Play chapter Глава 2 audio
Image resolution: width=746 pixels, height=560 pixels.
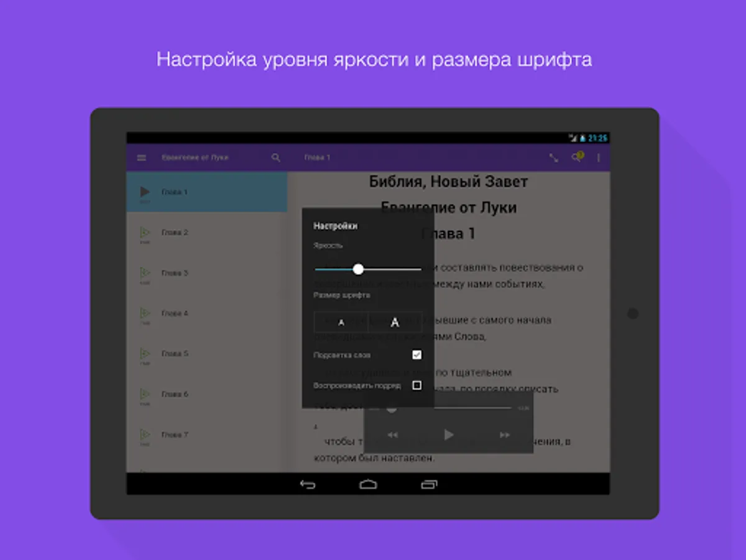pos(145,233)
